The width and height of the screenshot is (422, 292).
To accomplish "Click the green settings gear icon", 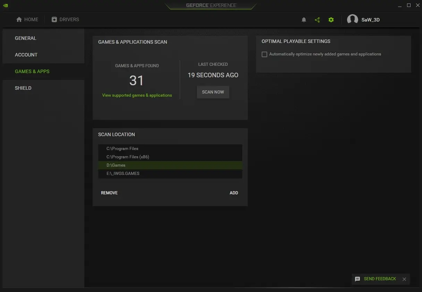I will 331,20.
